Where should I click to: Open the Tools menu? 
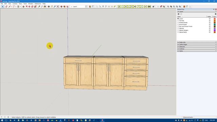25,4
